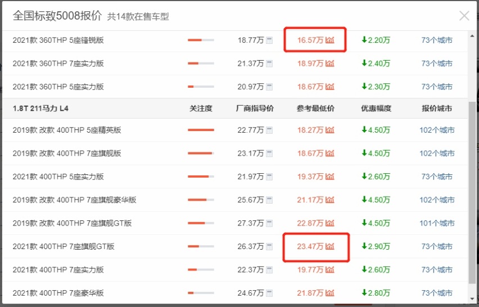Open calculator icon beside 27.37万 price

[269, 223]
